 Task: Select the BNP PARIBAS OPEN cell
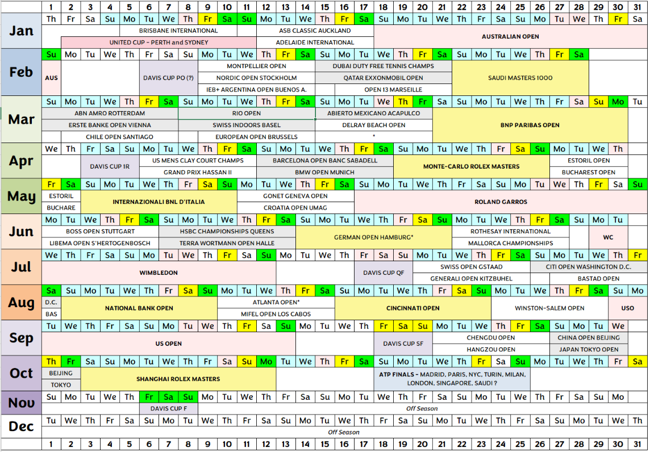coord(530,125)
